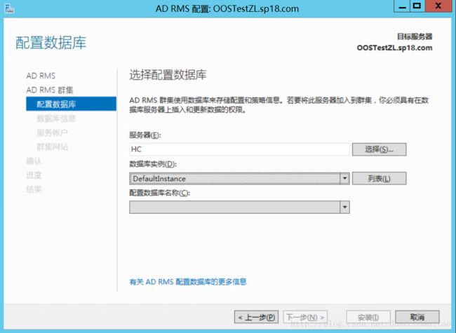Click the 下一步(N) button
Image resolution: width=456 pixels, height=333 pixels.
tap(305, 317)
